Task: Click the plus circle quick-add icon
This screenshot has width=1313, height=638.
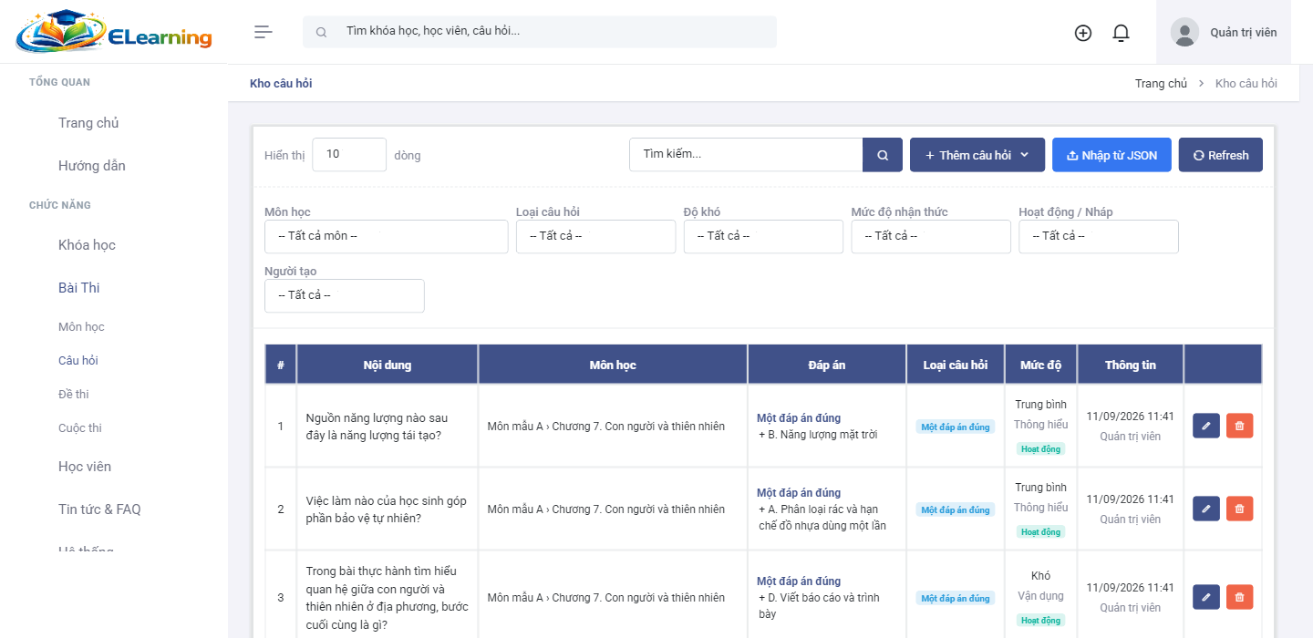Action: coord(1083,33)
